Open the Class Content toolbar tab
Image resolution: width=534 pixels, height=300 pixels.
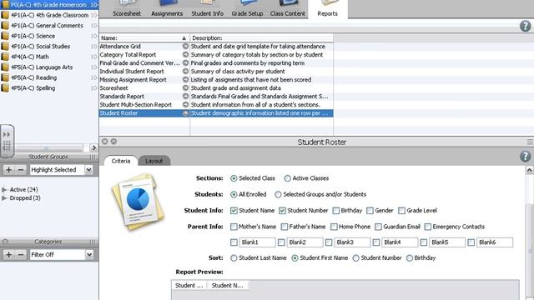coord(288,9)
